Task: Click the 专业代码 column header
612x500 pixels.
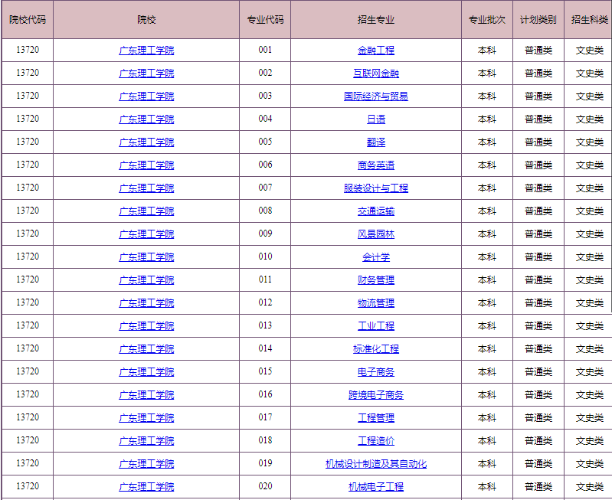Action: click(265, 19)
